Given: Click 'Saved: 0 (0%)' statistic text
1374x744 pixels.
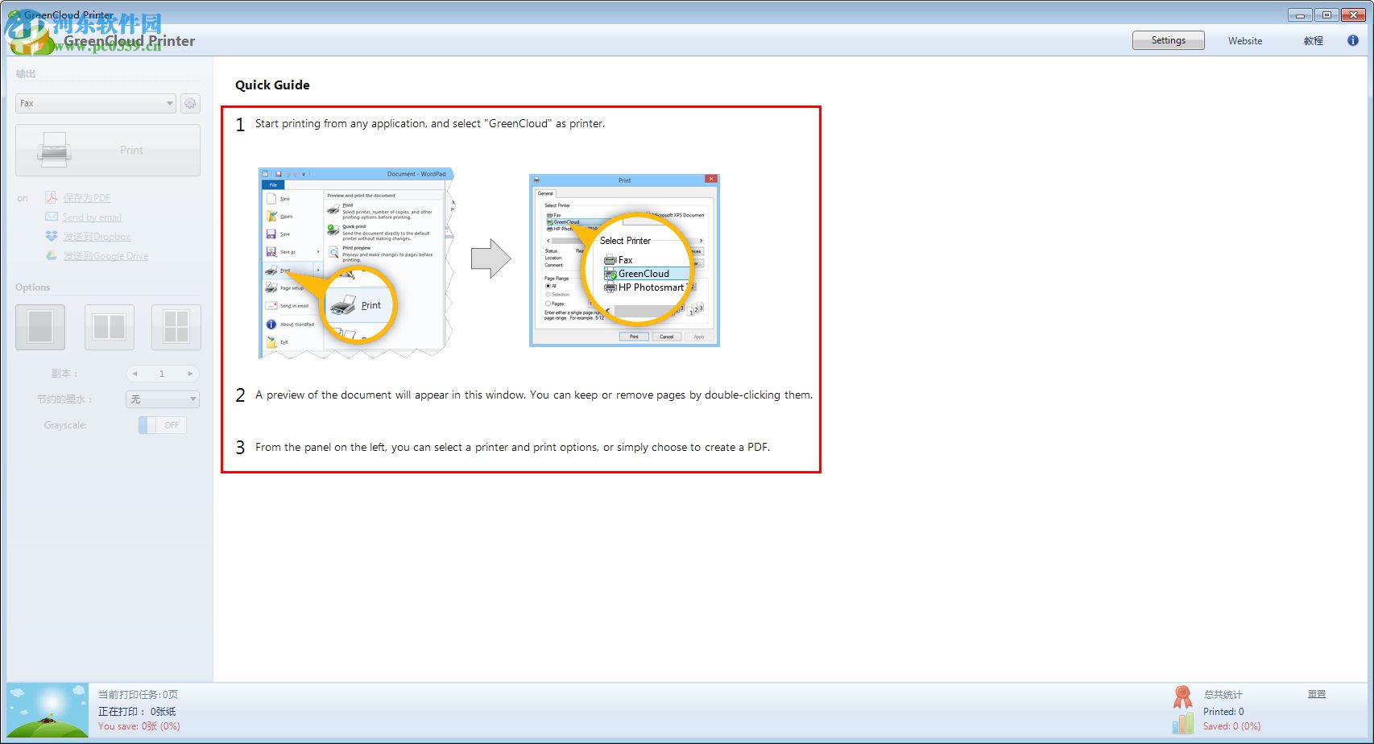Looking at the screenshot, I should (x=1231, y=726).
